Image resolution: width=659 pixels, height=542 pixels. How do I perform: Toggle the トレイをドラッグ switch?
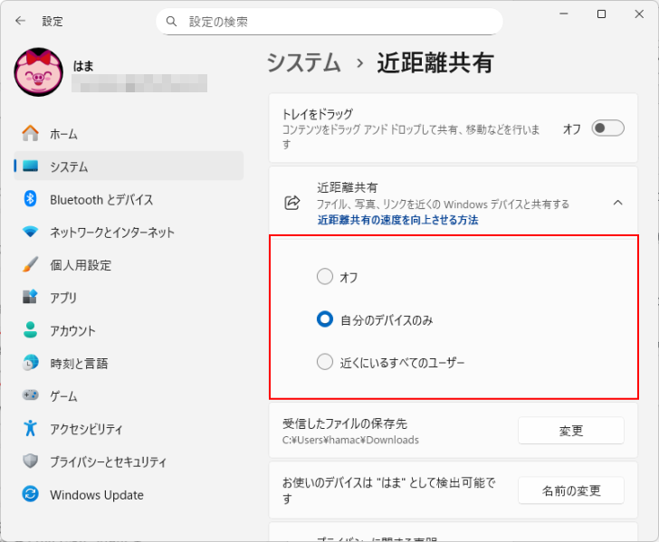pyautogui.click(x=607, y=128)
